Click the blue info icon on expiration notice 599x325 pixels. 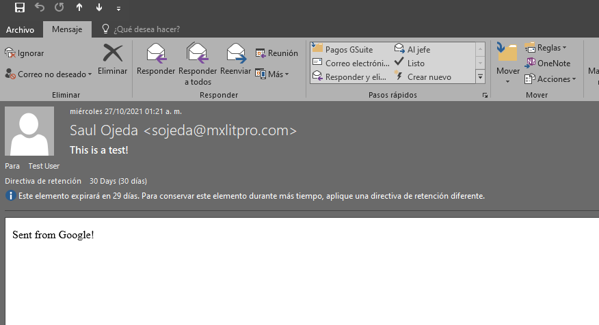[10, 196]
